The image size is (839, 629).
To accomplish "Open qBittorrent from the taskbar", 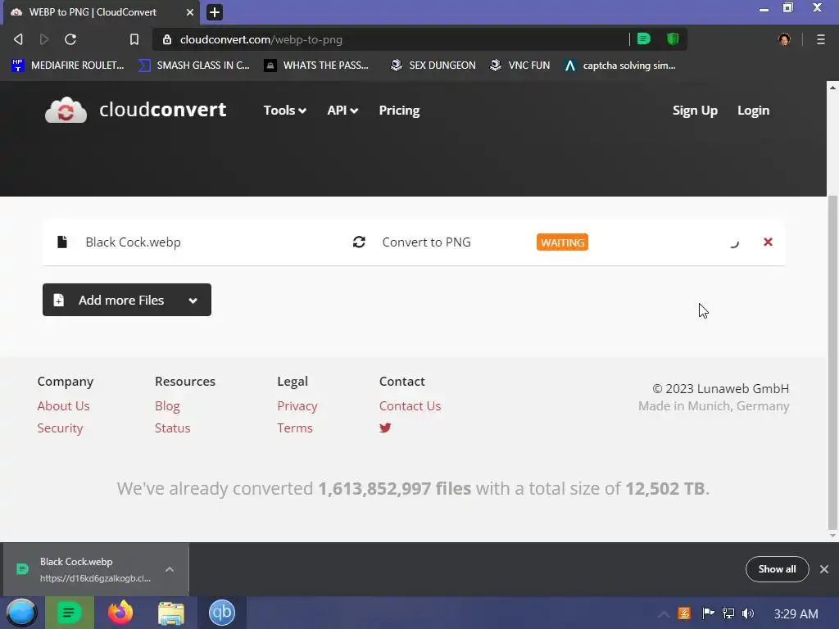I will click(221, 613).
